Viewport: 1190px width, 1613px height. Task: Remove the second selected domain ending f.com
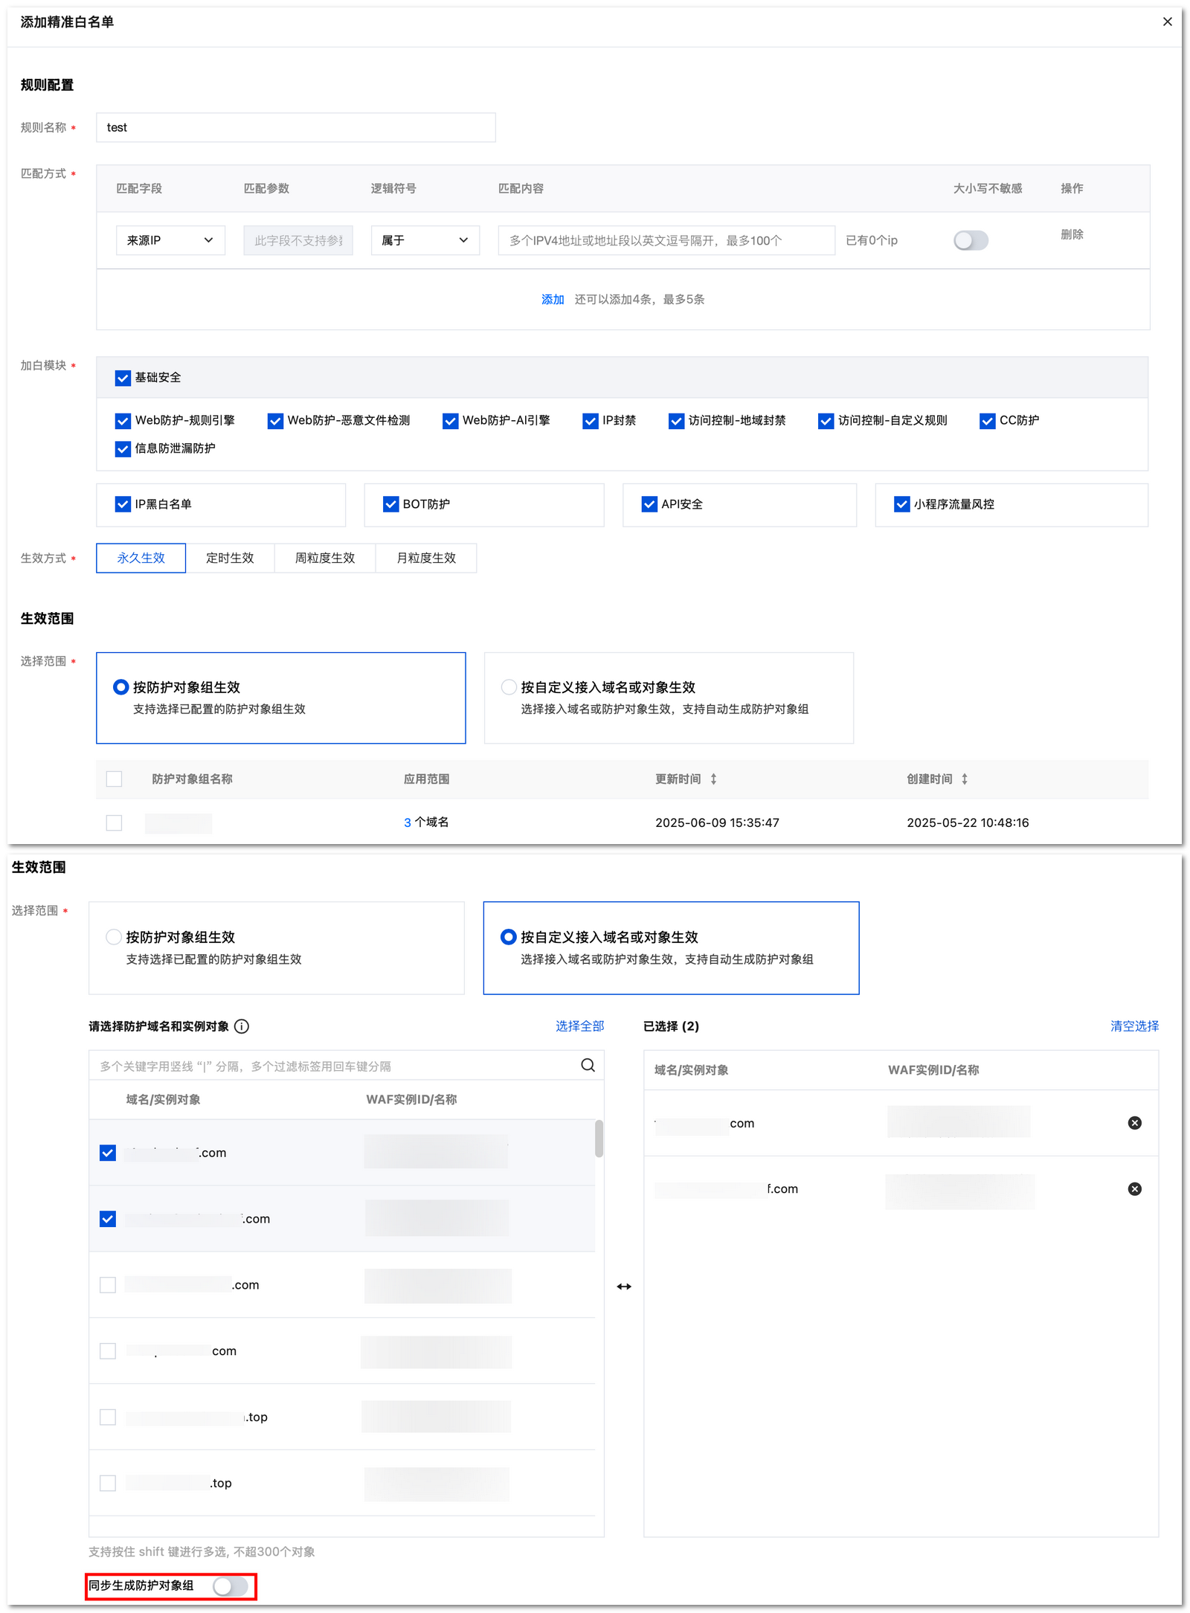pos(1134,1189)
